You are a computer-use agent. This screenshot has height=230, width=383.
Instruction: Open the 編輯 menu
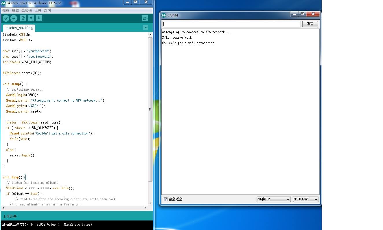[15, 10]
